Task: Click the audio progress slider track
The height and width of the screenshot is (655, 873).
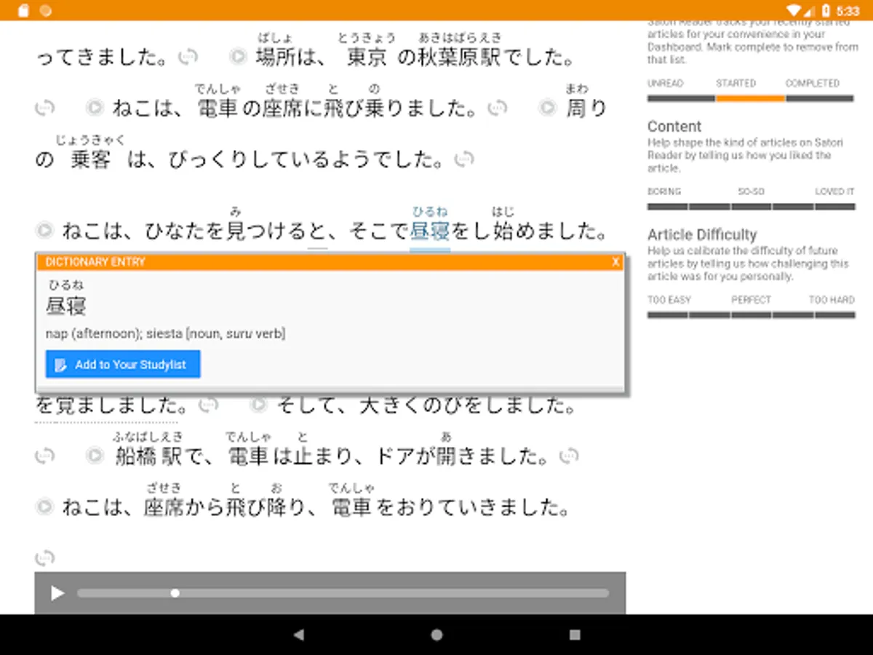Action: click(343, 593)
